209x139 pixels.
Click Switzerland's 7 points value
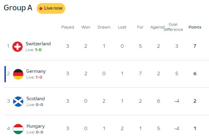tap(195, 46)
